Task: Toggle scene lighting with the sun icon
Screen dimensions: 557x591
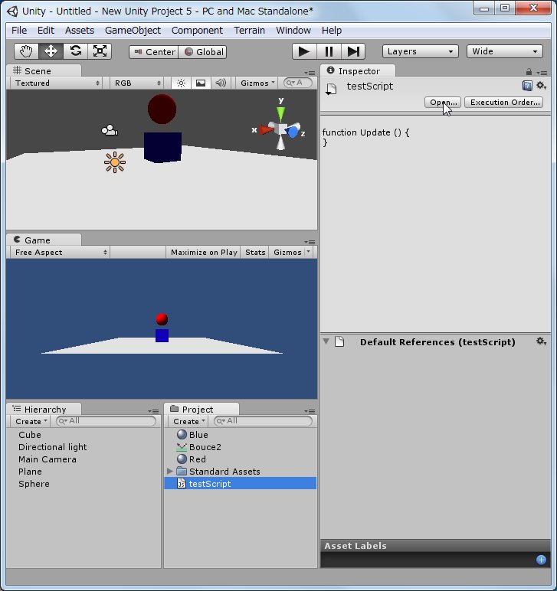Action: 182,83
